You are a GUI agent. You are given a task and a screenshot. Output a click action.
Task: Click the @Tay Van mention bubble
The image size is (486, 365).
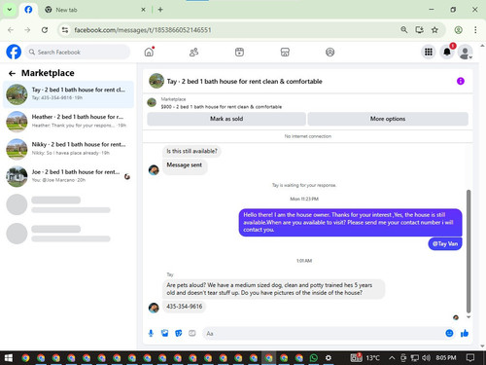445,243
